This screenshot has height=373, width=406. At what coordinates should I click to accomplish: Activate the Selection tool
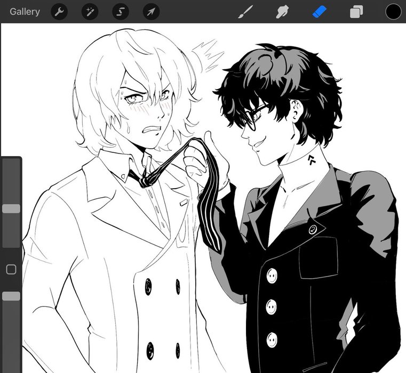(121, 12)
